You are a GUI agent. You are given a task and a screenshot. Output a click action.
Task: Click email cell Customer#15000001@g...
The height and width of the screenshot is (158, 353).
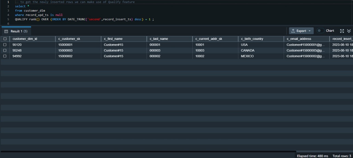pyautogui.click(x=307, y=45)
